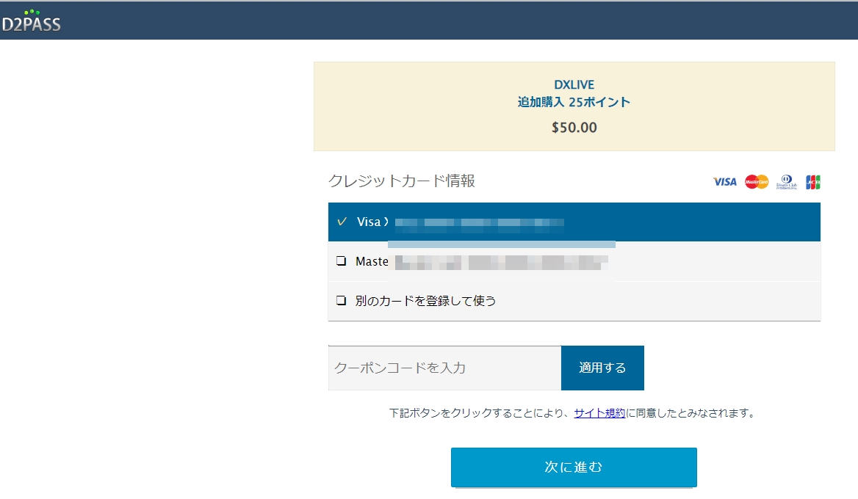Check 別のカードを登録して使う option

pos(342,300)
